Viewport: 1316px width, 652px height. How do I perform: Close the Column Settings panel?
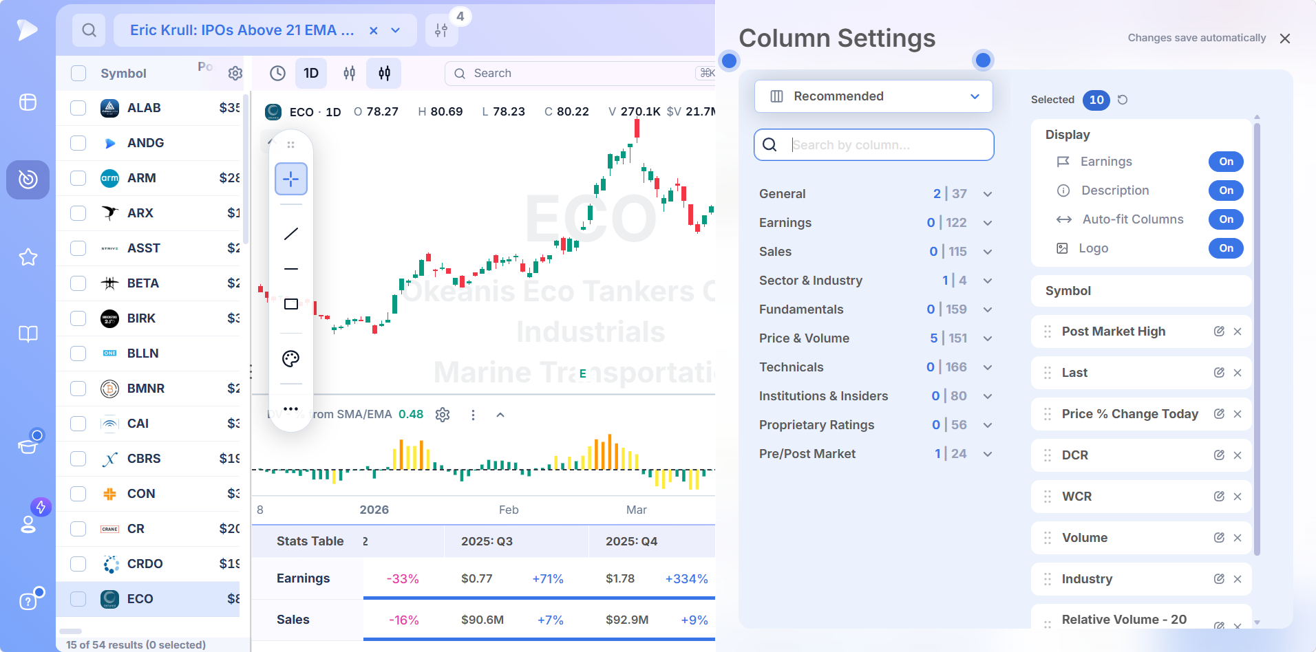tap(1285, 39)
